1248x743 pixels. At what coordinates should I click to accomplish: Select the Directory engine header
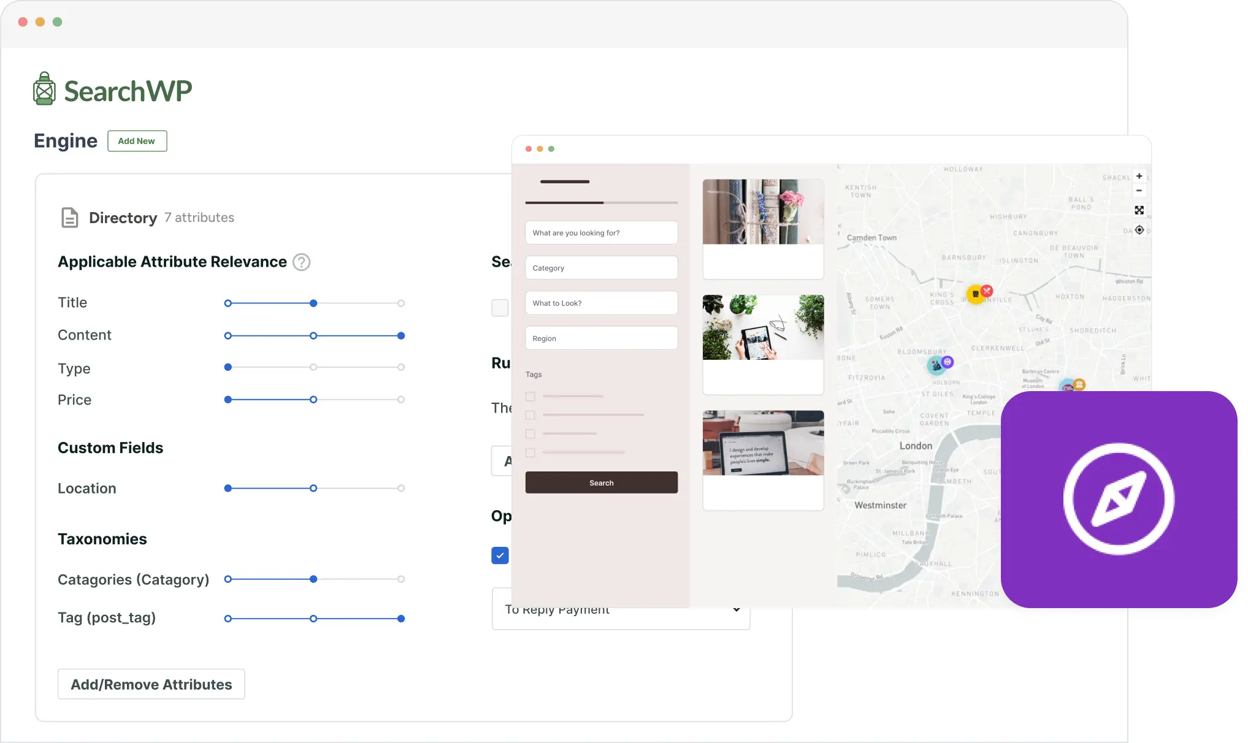coord(123,218)
